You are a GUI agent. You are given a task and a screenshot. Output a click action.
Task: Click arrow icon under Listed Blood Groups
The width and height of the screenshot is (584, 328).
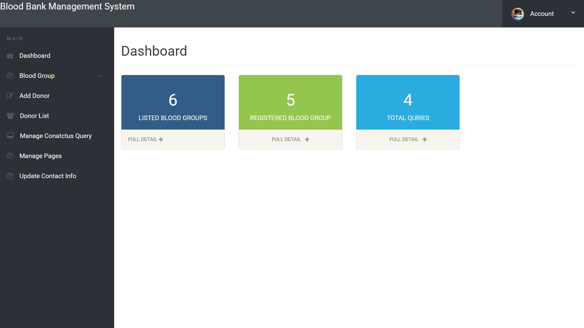pyautogui.click(x=161, y=139)
